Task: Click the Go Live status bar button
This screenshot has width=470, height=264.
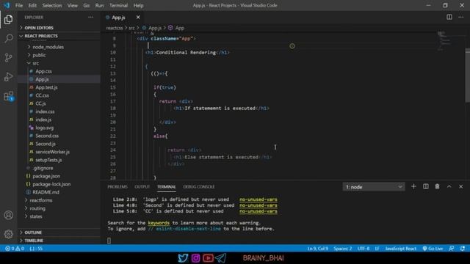Action: click(433, 249)
